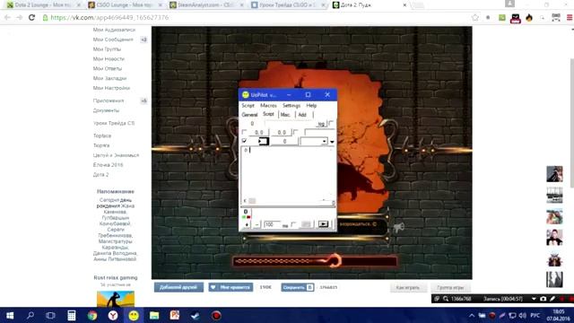
Task: Take screenshot with recorder camera icon
Action: tap(544, 299)
